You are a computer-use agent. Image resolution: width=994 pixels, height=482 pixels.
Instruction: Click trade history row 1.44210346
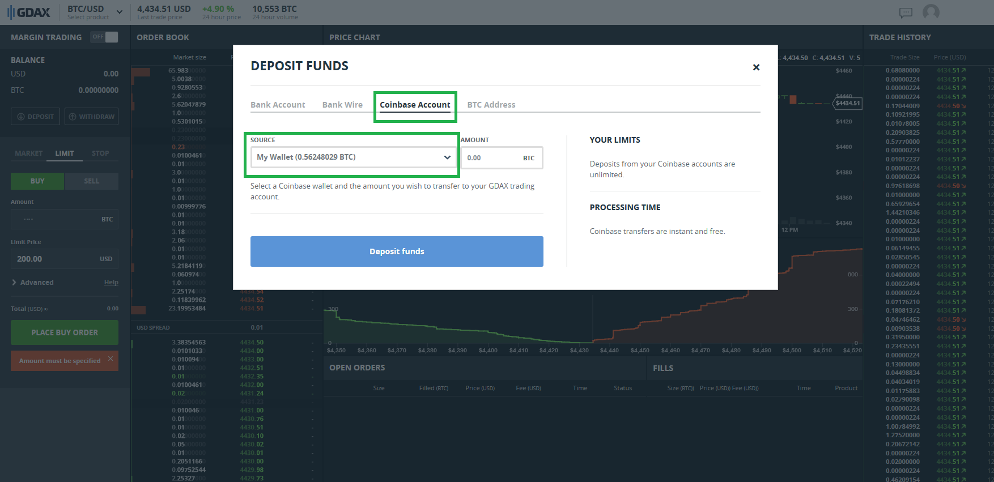929,213
